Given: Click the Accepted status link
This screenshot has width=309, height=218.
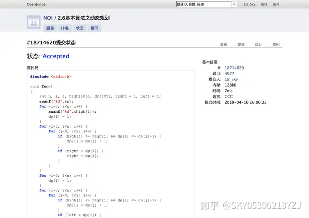Looking at the screenshot, I should pyautogui.click(x=56, y=56).
